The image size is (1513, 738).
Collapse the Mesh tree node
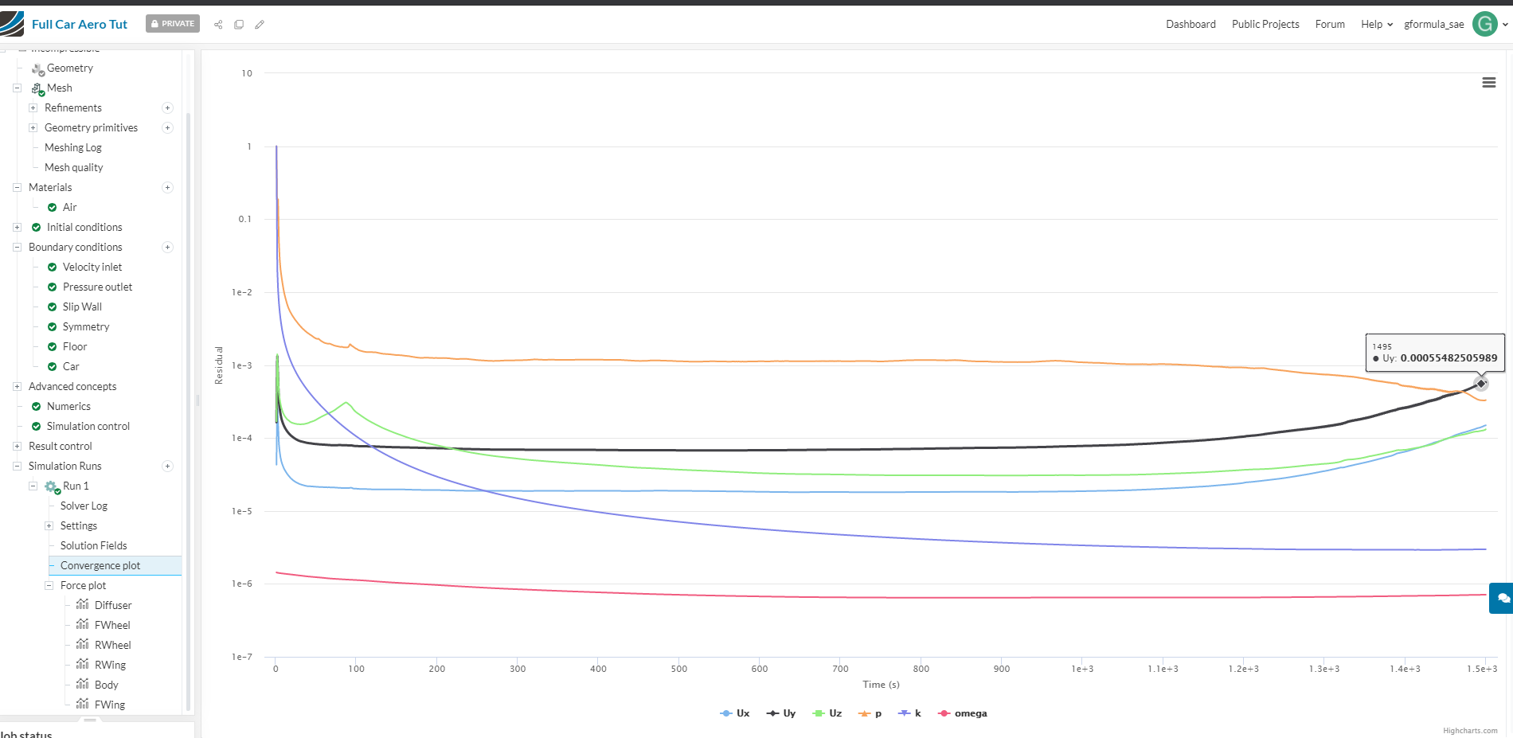pyautogui.click(x=17, y=88)
